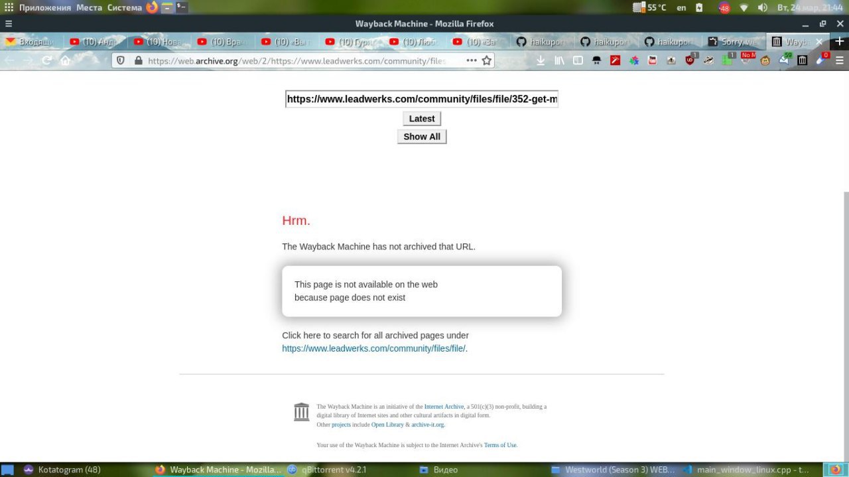This screenshot has height=477, width=849.
Task: Click the date and time clock
Action: [x=810, y=7]
